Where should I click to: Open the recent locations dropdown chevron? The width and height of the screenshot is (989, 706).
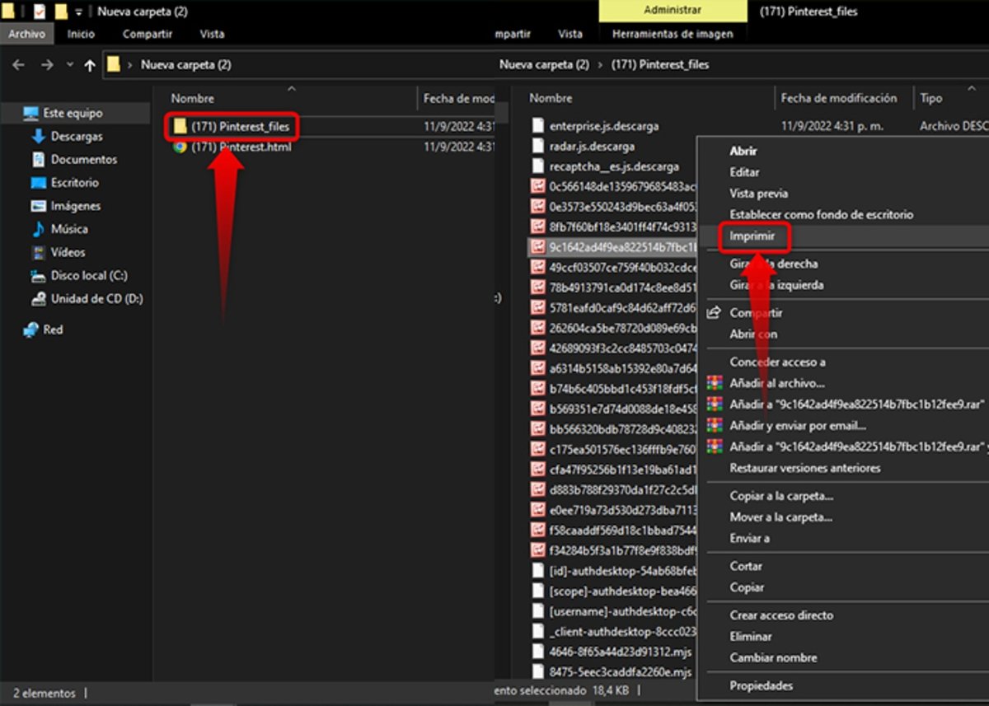click(x=69, y=65)
